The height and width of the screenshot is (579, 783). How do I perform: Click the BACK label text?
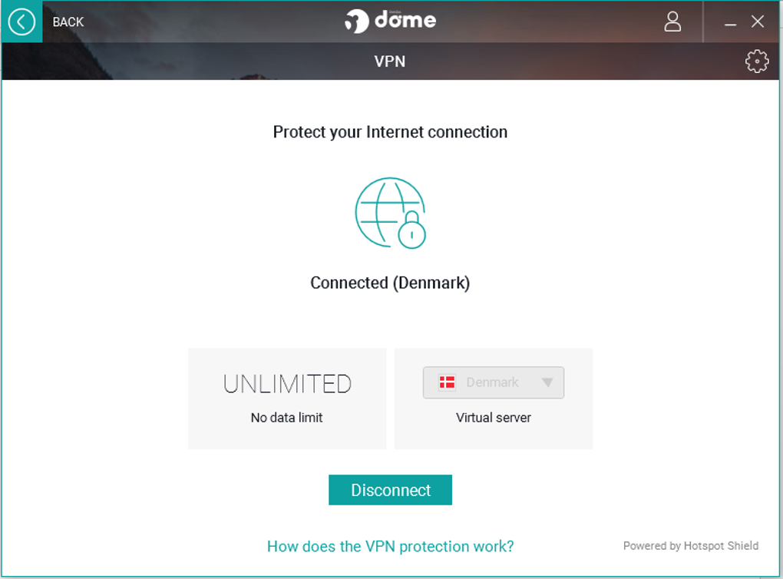pyautogui.click(x=68, y=22)
